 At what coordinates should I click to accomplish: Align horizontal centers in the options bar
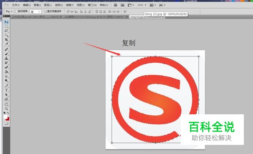pyautogui.click(x=85, y=11)
